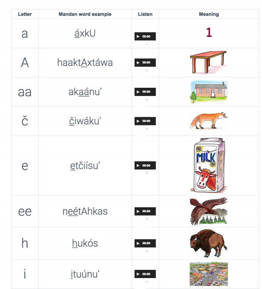This screenshot has height=289, width=262.
Task: Click the red number 1 in Meaning column
Action: [209, 33]
